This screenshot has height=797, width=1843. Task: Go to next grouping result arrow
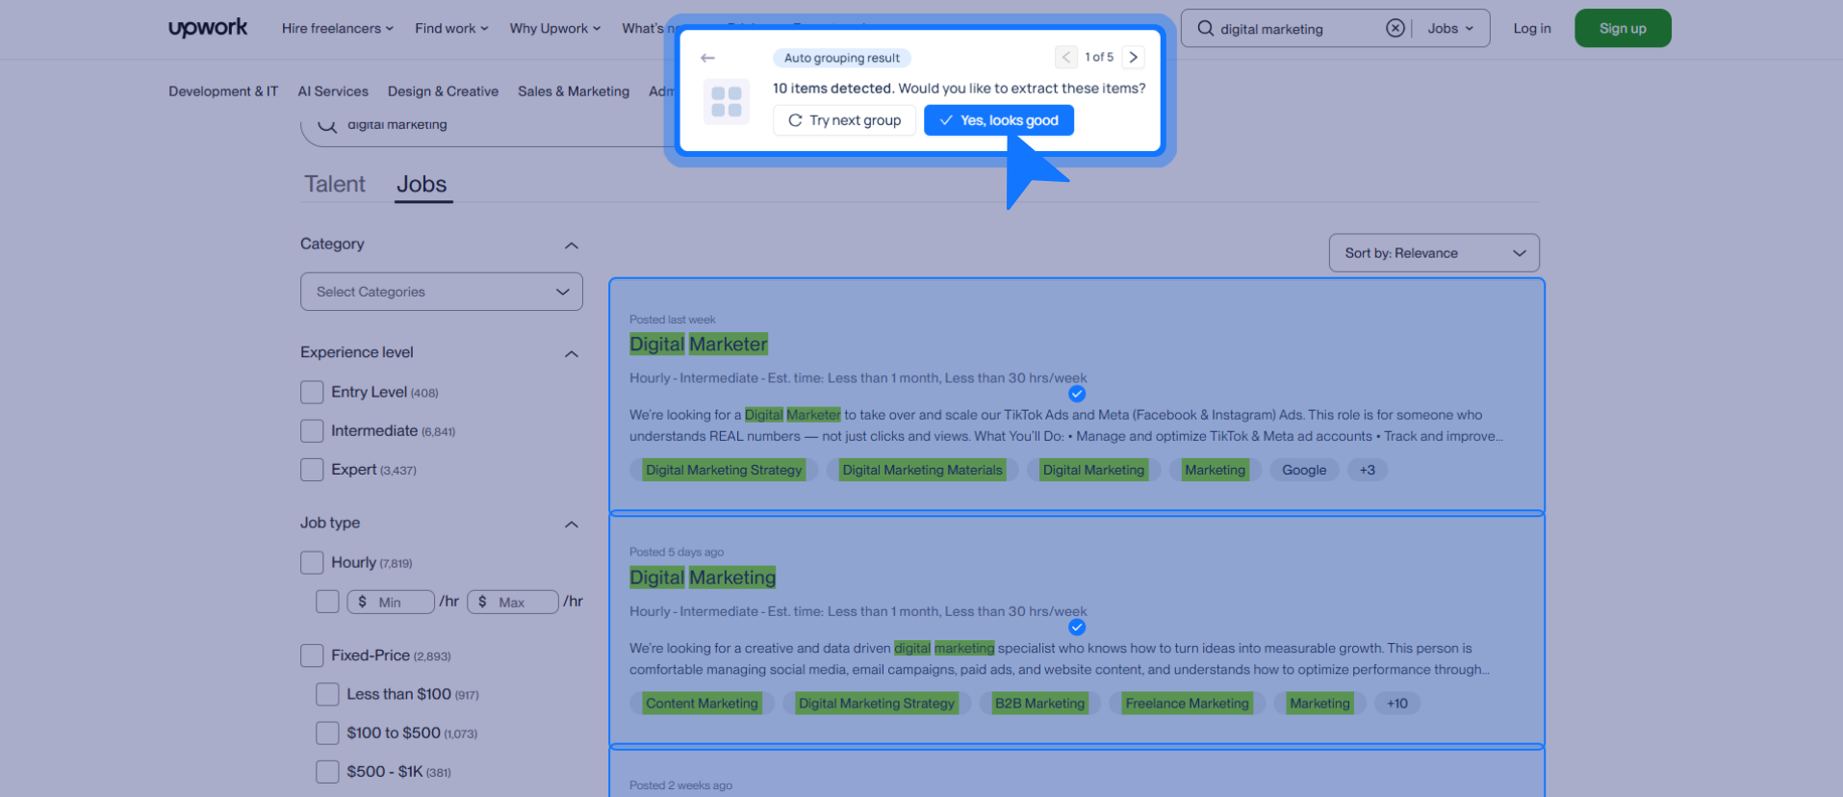tap(1134, 57)
